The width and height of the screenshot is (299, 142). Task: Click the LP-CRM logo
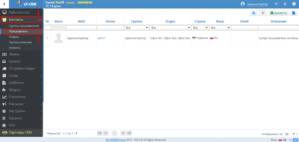(x=27, y=4)
